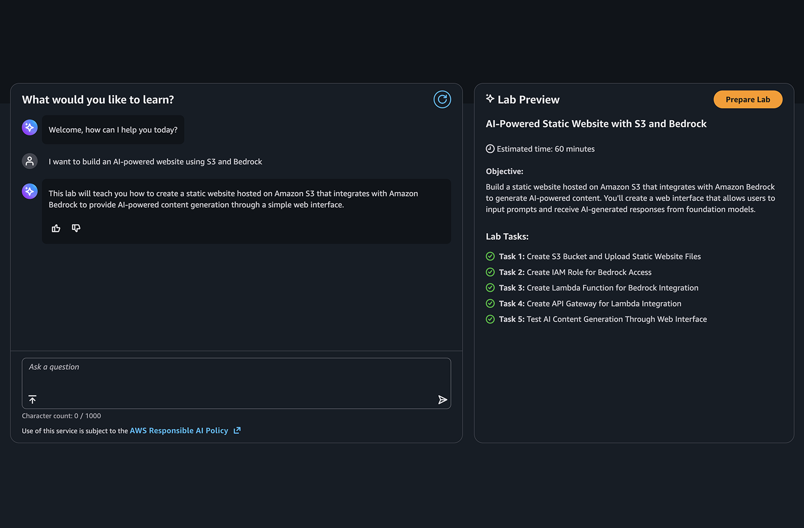The image size is (804, 528).
Task: Click the 'Lab Tasks:' label
Action: pyautogui.click(x=507, y=236)
